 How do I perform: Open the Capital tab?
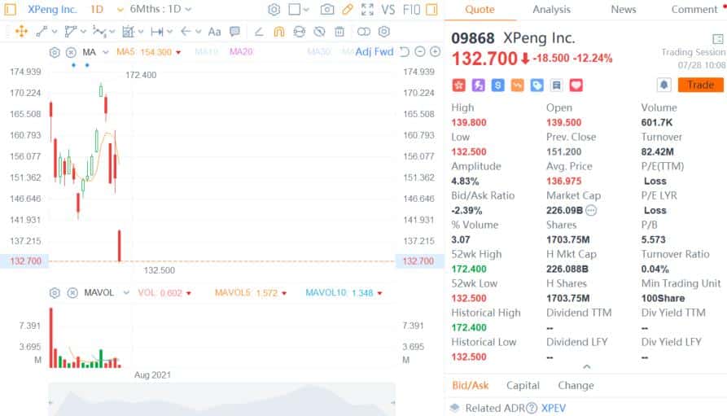[x=523, y=385]
